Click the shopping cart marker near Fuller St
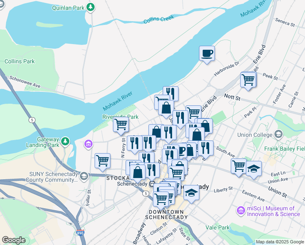This screenshot has height=245, width=305. 102,161
